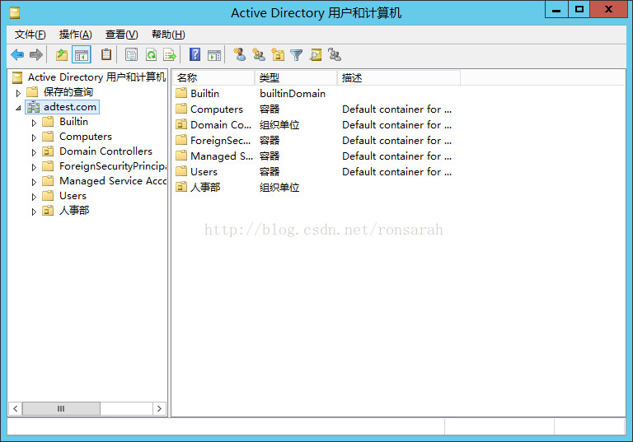Click the Builtin folder icon in right list
The image size is (633, 442).
tap(181, 93)
